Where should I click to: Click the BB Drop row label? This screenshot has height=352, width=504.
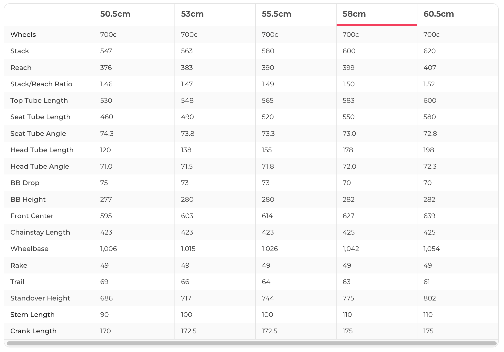click(x=25, y=183)
